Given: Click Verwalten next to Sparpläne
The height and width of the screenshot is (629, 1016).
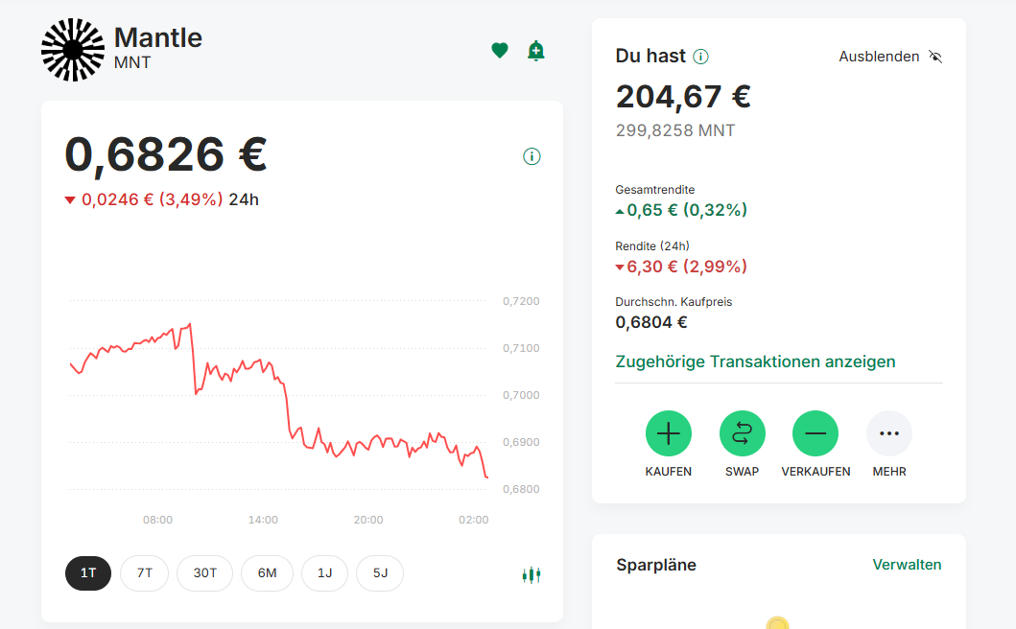Looking at the screenshot, I should 907,565.
